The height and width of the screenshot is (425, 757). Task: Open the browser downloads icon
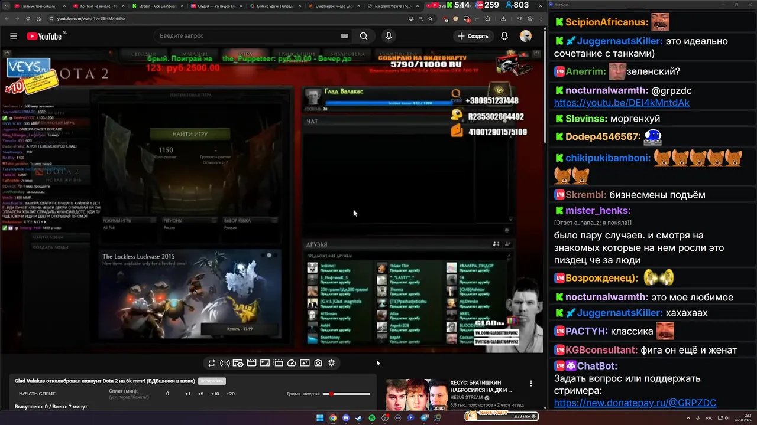(x=503, y=18)
